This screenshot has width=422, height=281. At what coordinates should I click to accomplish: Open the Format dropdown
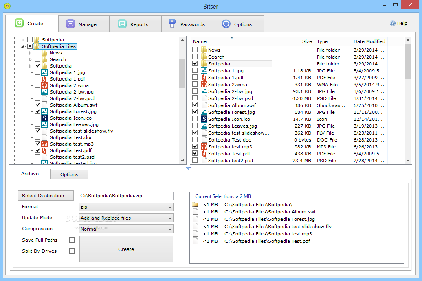[126, 207]
